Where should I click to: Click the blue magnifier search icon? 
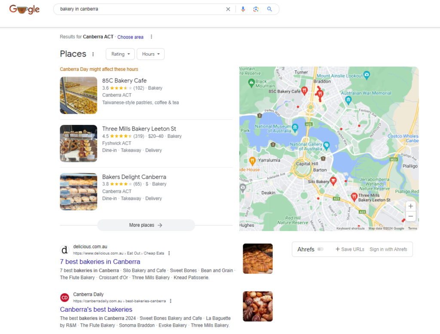pos(269,9)
